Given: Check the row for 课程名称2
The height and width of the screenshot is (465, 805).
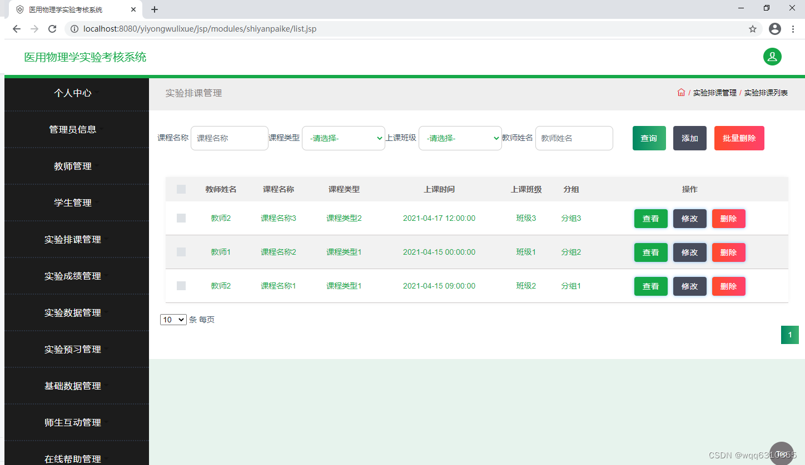Looking at the screenshot, I should click(181, 252).
